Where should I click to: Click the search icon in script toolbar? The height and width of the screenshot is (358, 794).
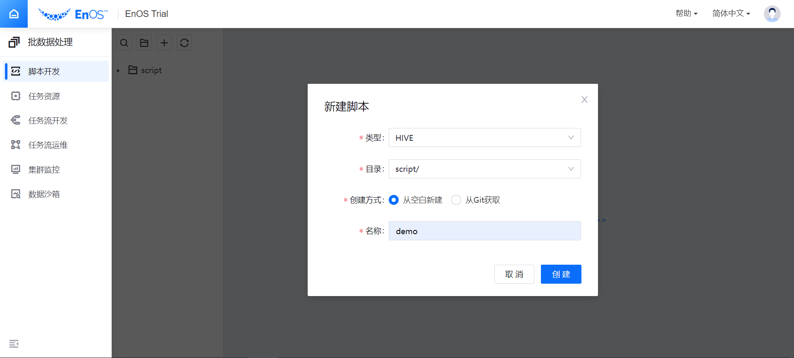pyautogui.click(x=124, y=43)
